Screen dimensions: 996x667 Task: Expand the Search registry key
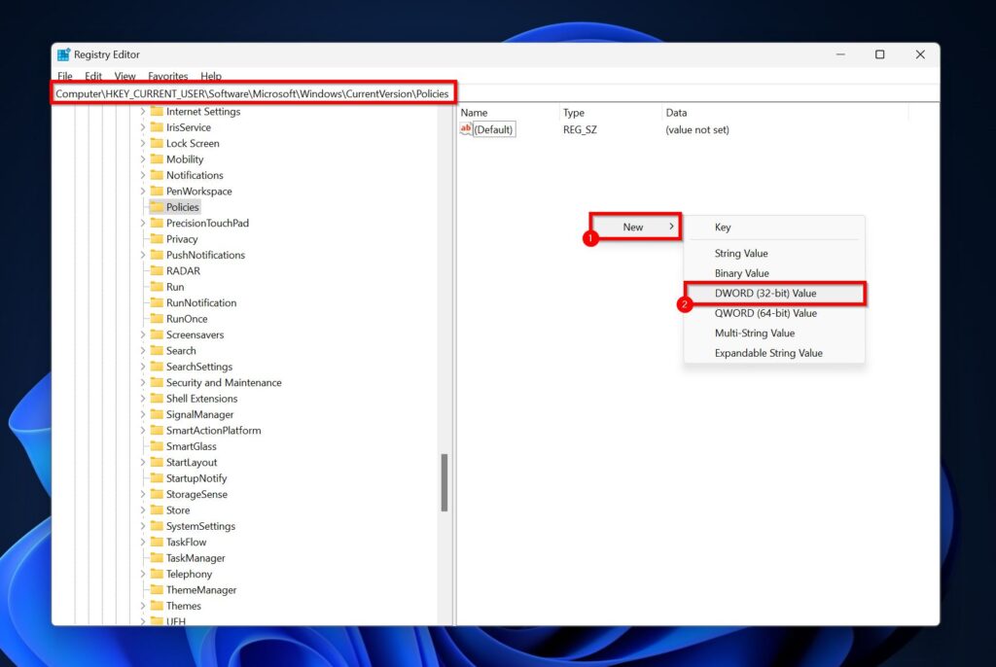143,351
